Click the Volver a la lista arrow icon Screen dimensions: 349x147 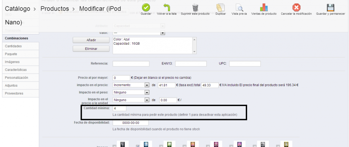167,8
